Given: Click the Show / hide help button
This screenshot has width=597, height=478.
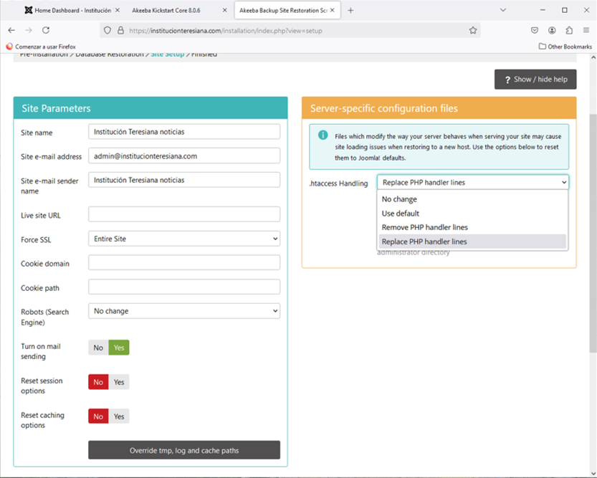Looking at the screenshot, I should pyautogui.click(x=535, y=79).
